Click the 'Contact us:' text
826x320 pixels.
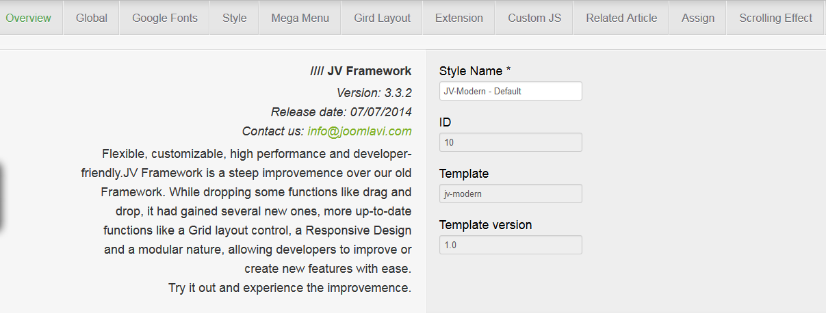[273, 131]
